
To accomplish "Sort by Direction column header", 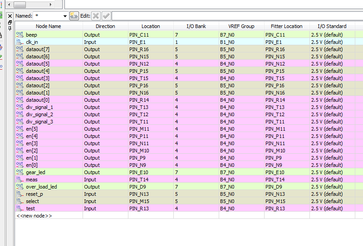I will [105, 26].
